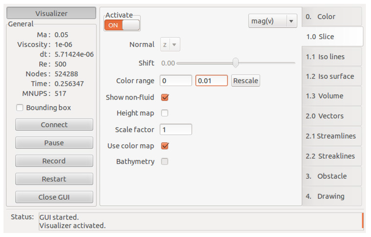Select the Obstacle tab

(332, 176)
